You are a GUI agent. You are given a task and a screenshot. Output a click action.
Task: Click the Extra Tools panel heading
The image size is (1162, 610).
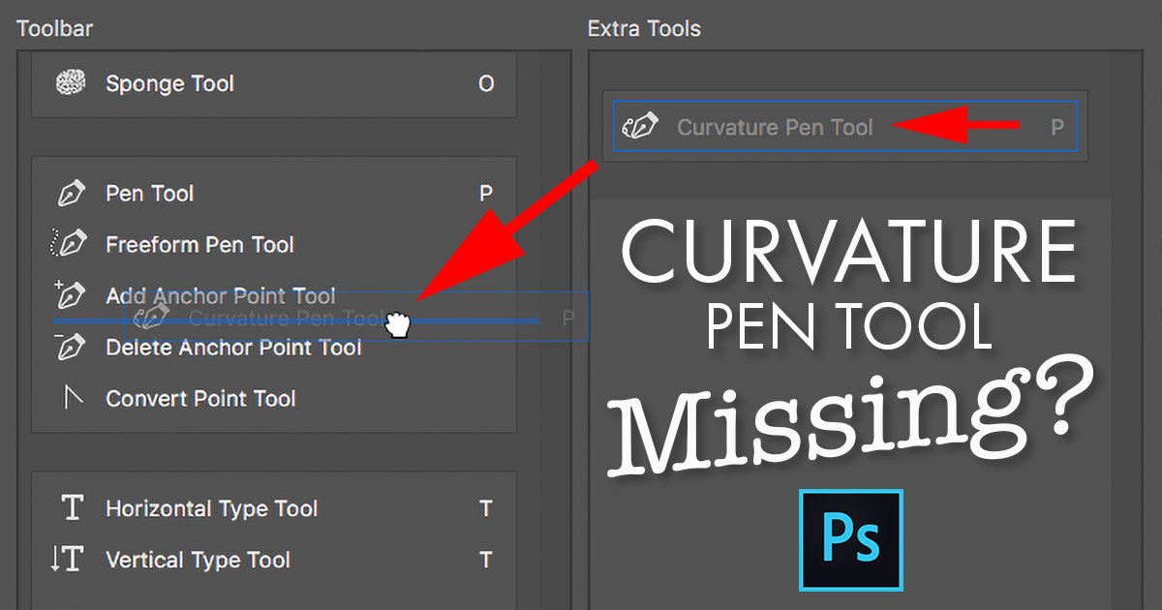point(644,28)
